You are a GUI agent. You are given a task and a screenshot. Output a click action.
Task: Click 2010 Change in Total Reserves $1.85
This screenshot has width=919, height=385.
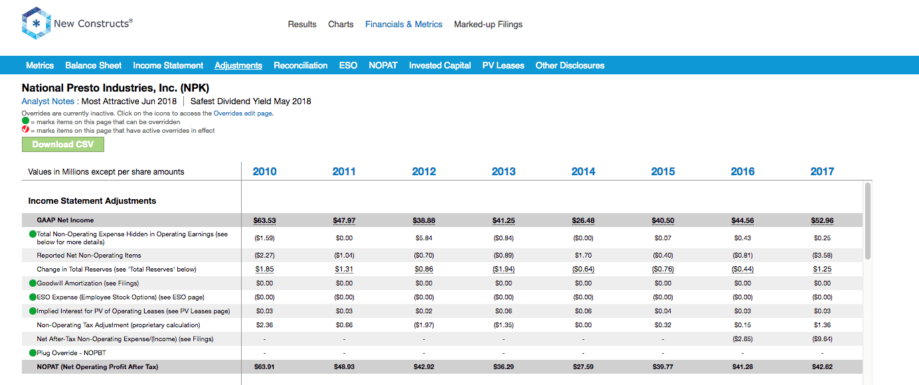click(x=264, y=269)
